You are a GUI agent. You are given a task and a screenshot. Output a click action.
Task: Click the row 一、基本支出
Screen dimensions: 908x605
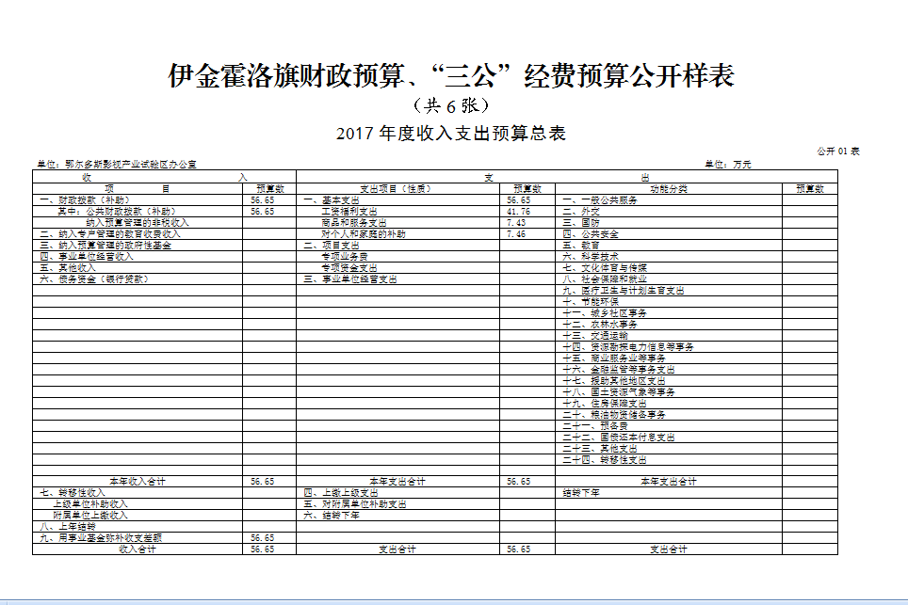(x=397, y=200)
